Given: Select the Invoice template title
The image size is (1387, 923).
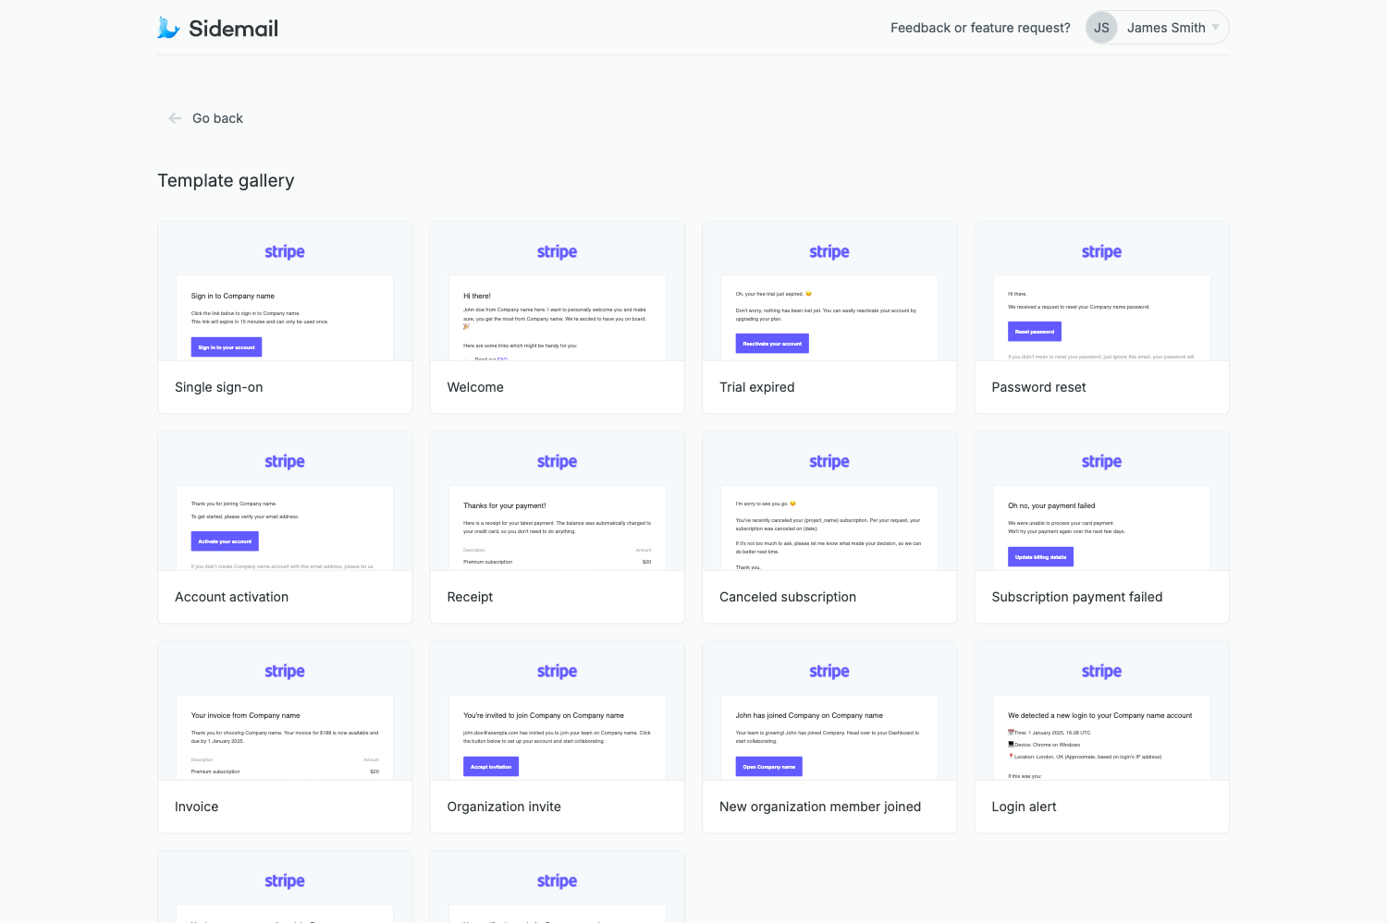Looking at the screenshot, I should (196, 807).
